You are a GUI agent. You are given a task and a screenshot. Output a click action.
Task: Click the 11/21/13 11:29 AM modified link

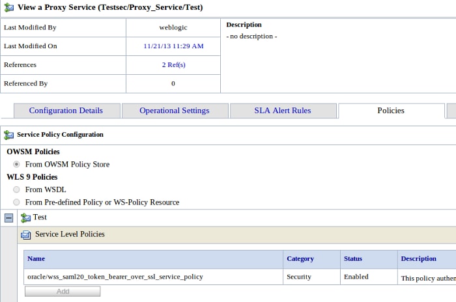pos(173,46)
